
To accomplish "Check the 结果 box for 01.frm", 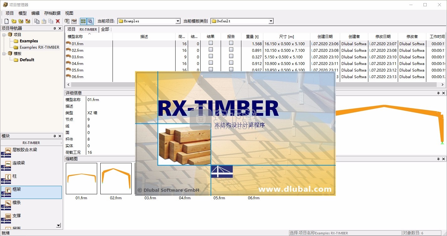I will (211, 43).
